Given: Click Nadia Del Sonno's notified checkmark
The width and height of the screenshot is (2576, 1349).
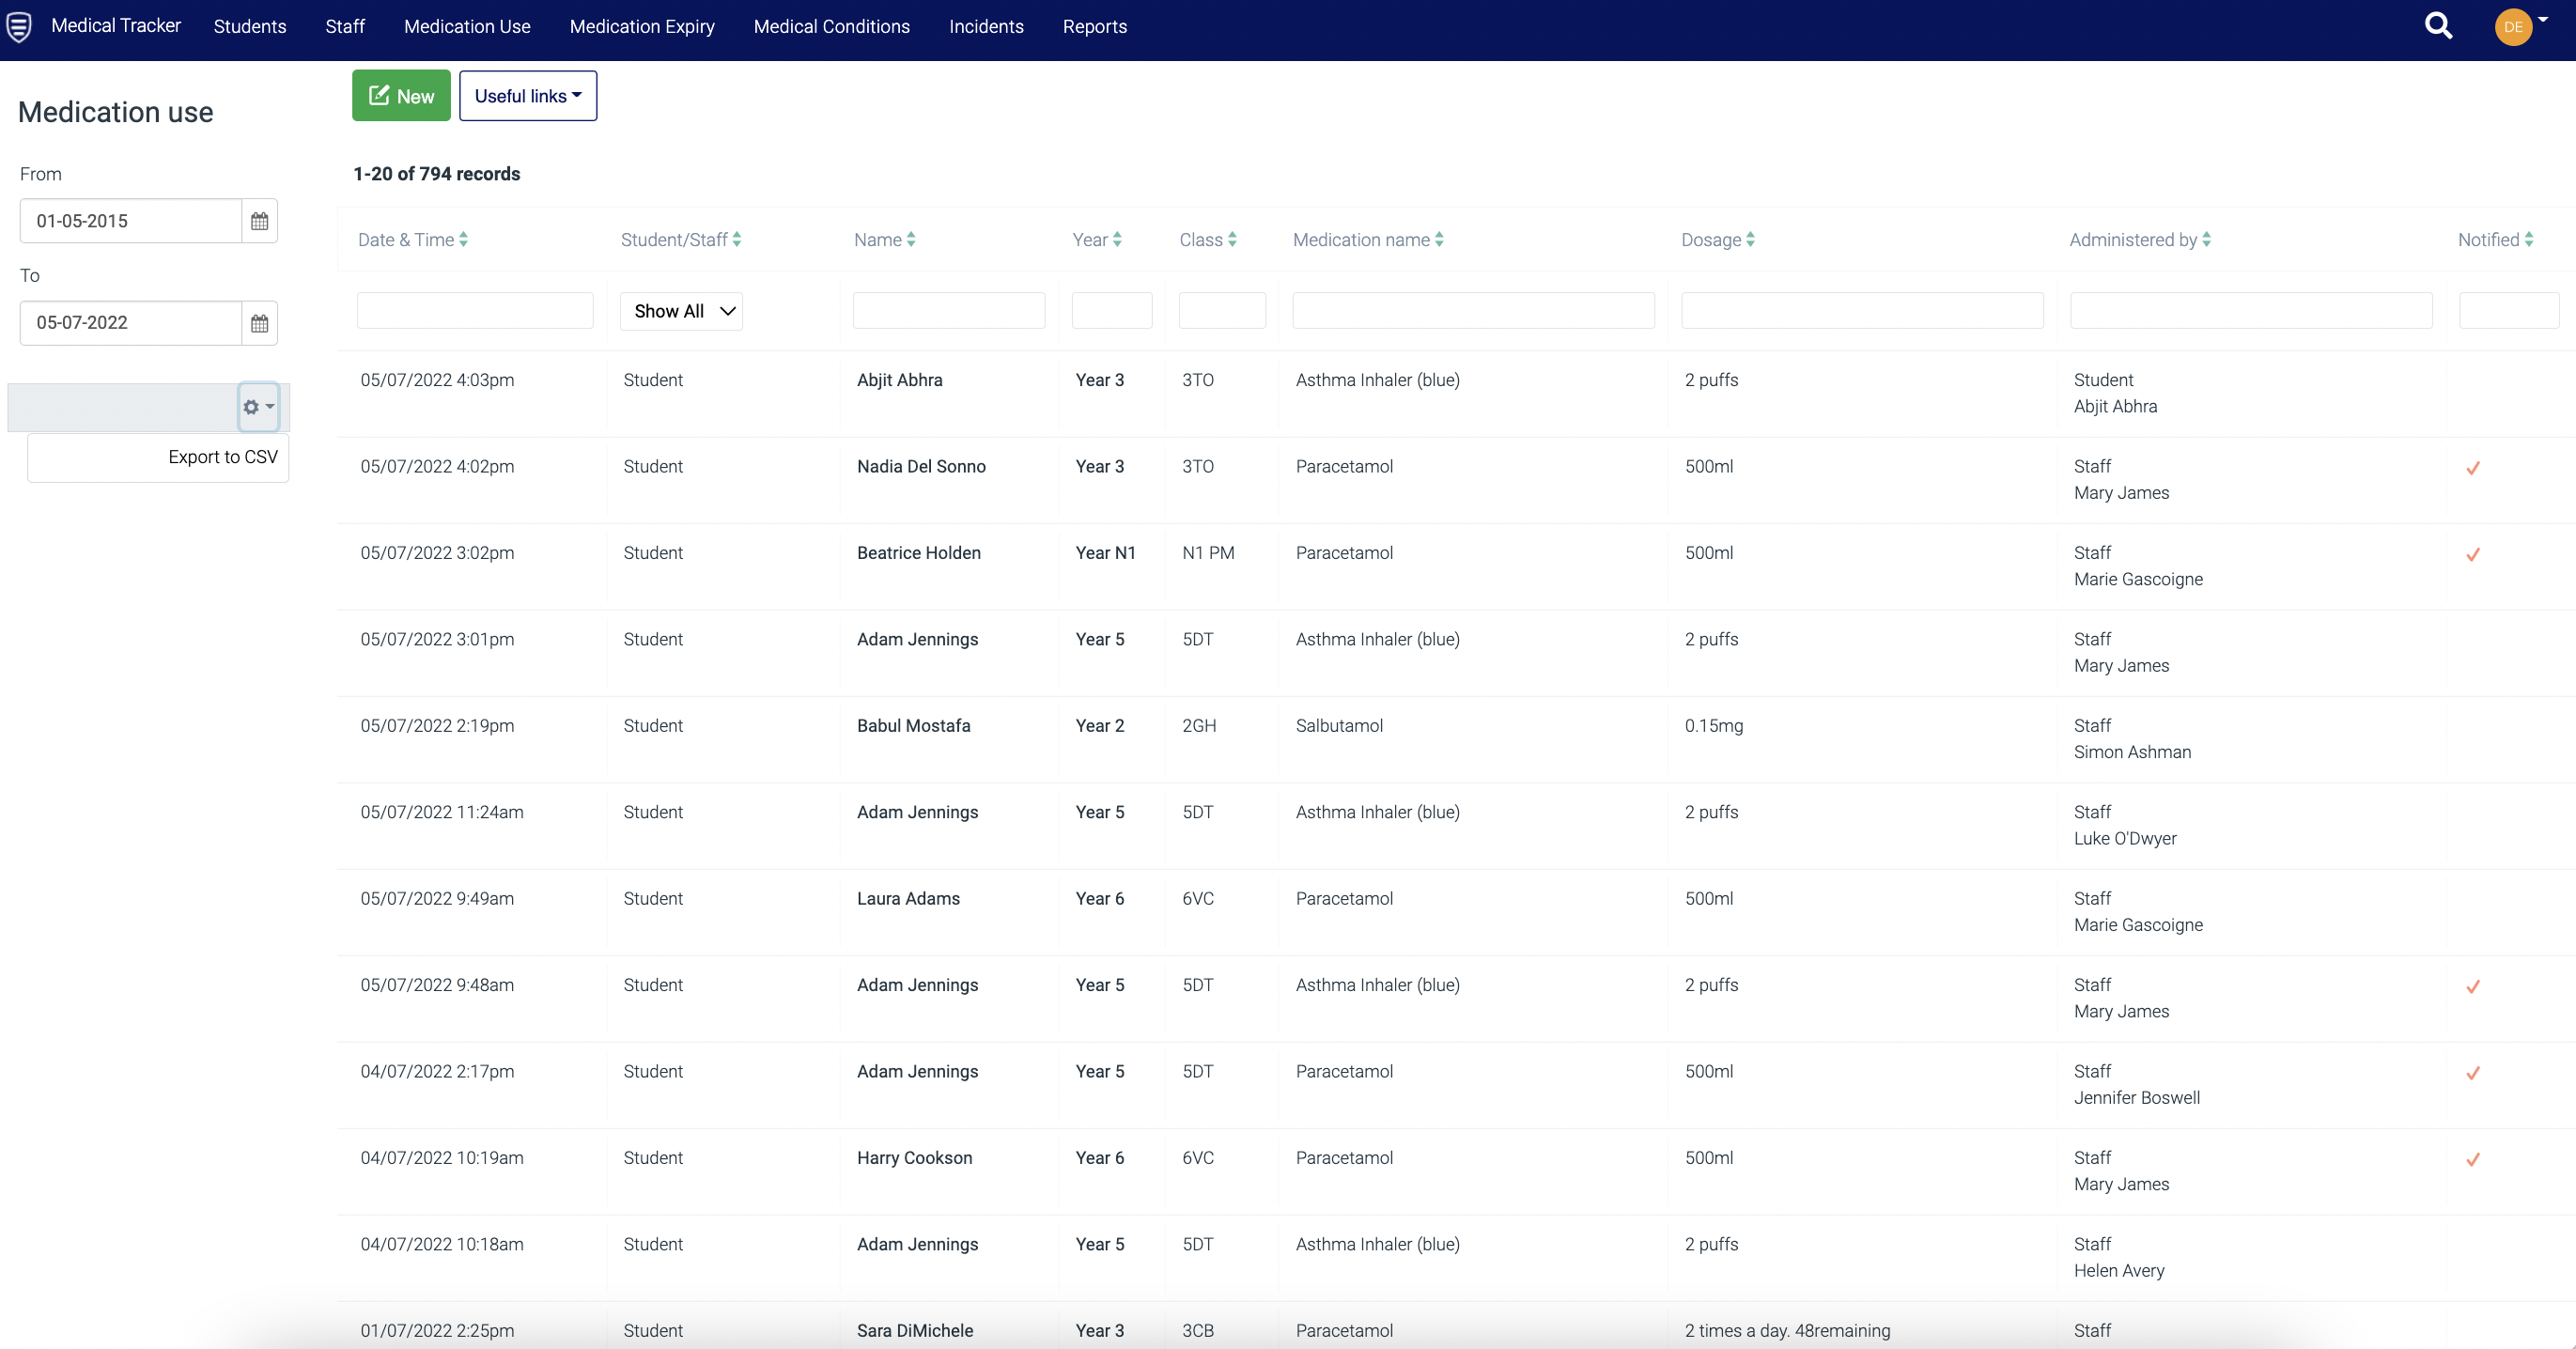Looking at the screenshot, I should click(x=2472, y=468).
